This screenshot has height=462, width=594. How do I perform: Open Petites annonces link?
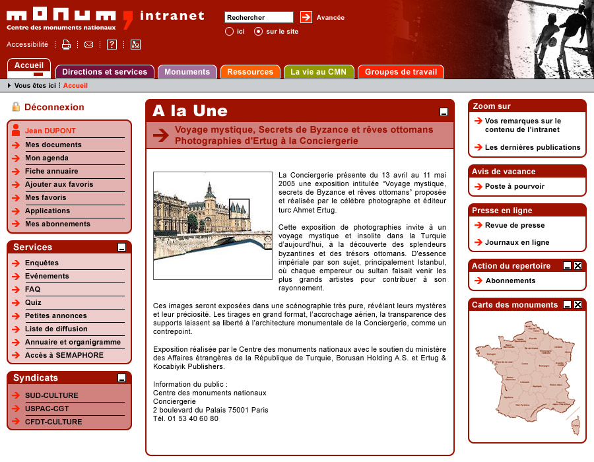click(x=55, y=316)
